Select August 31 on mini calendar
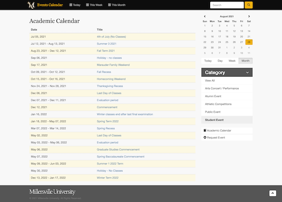Screen dimensions: 282x202 pos(219,47)
